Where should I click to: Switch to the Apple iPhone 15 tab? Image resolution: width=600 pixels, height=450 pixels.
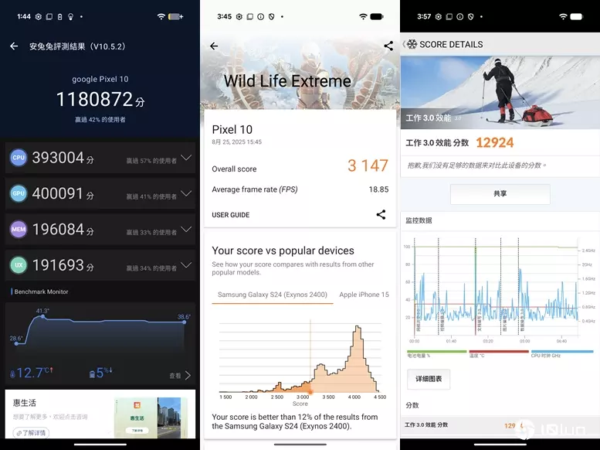click(x=364, y=295)
